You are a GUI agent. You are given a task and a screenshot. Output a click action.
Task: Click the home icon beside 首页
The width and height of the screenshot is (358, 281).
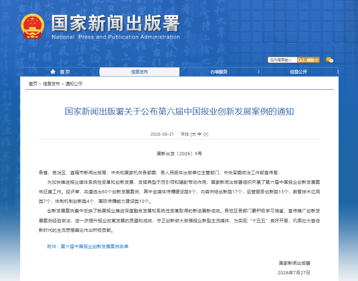53,71
